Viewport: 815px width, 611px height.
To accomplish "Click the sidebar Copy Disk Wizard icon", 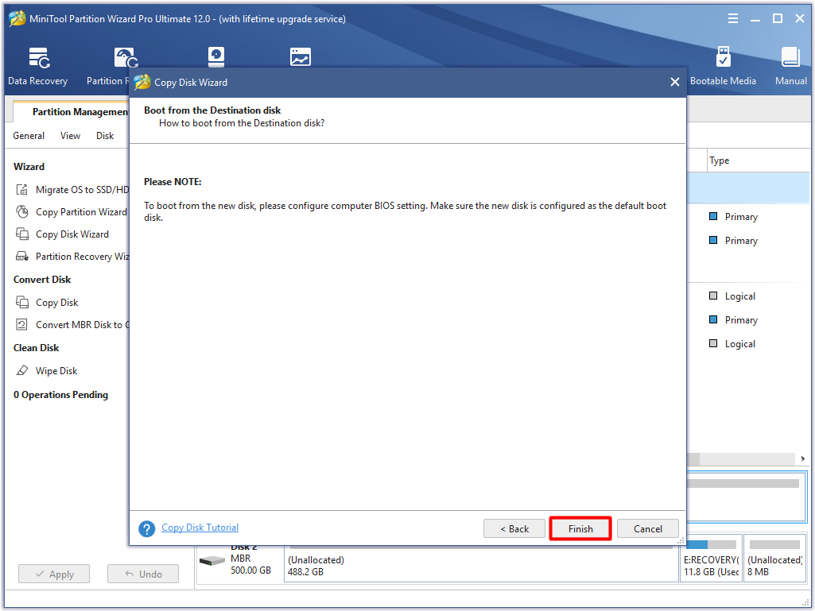I will coord(21,234).
